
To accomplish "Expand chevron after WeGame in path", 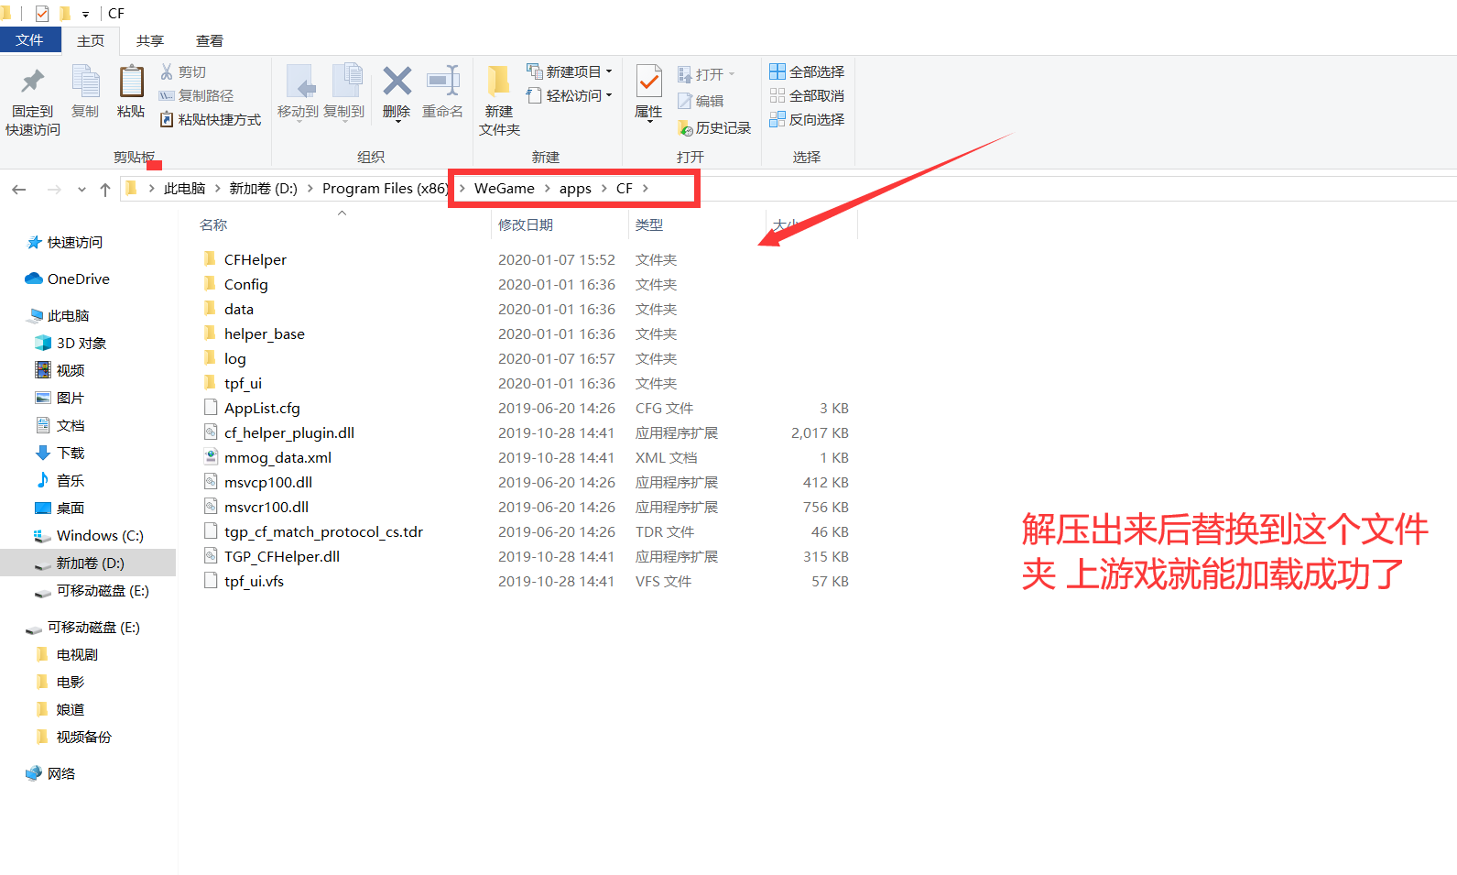I will click(x=548, y=189).
